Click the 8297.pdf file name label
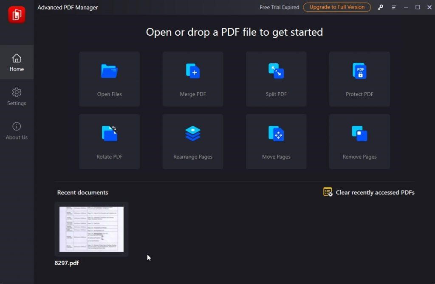Image resolution: width=435 pixels, height=284 pixels. click(66, 263)
